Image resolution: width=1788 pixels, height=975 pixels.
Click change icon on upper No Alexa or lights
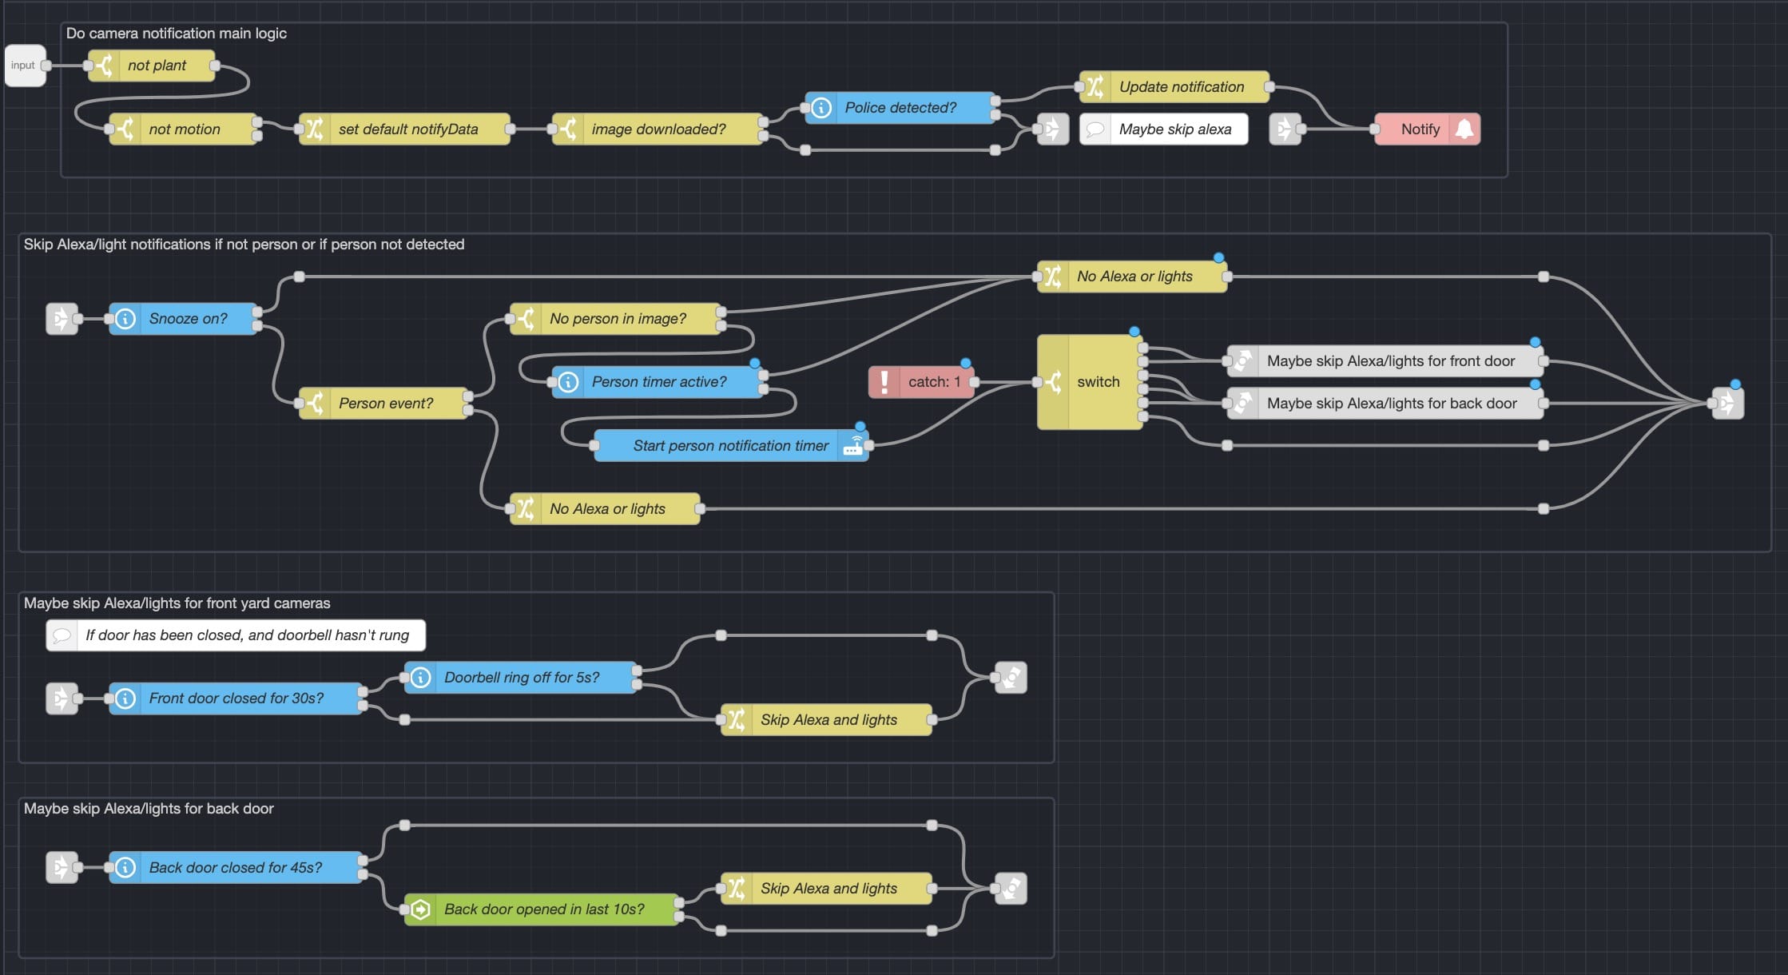[x=1053, y=277]
